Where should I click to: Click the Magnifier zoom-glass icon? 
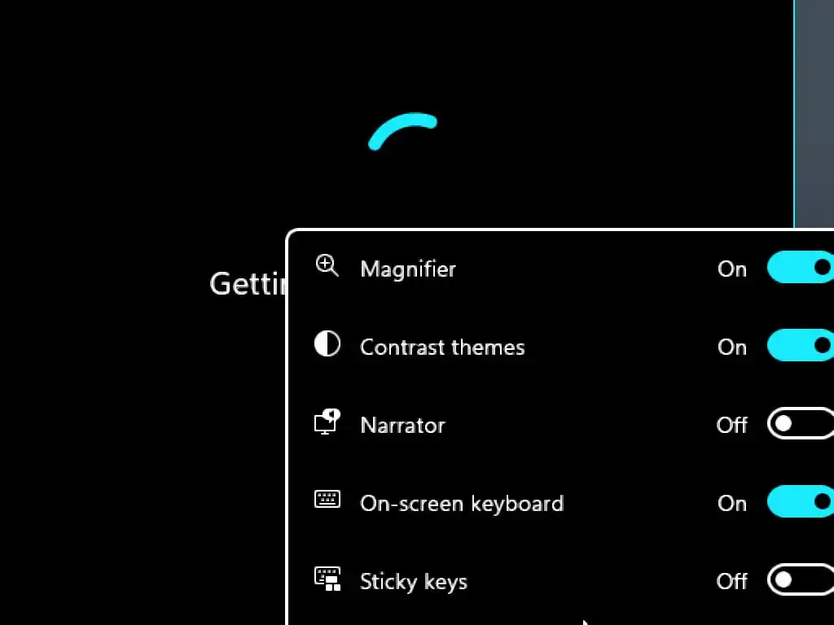[327, 265]
